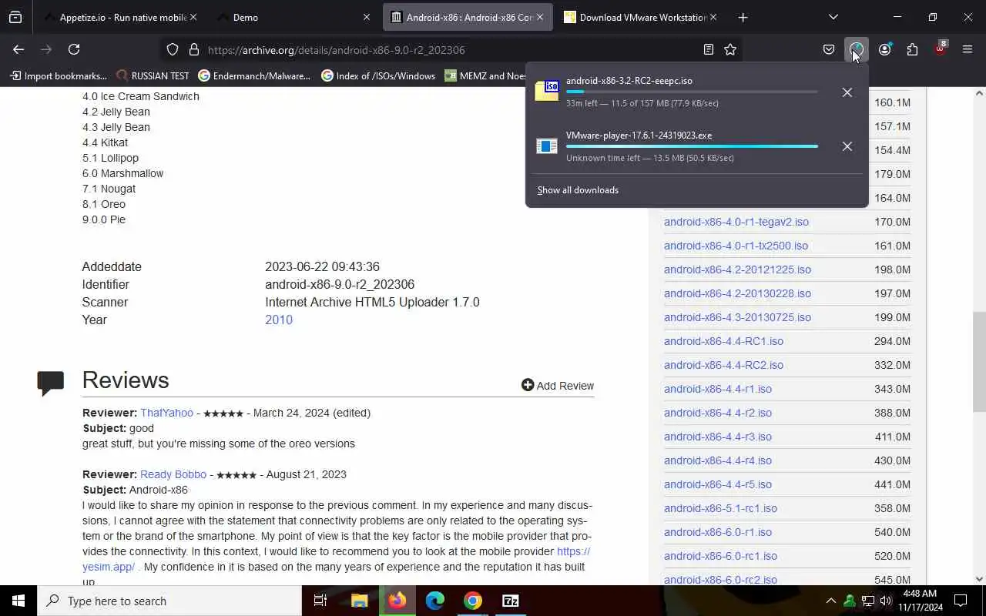Image resolution: width=986 pixels, height=616 pixels.
Task: Reload the page with the refresh icon
Action: point(74,49)
